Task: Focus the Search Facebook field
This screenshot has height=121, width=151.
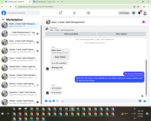Action: click(24, 13)
